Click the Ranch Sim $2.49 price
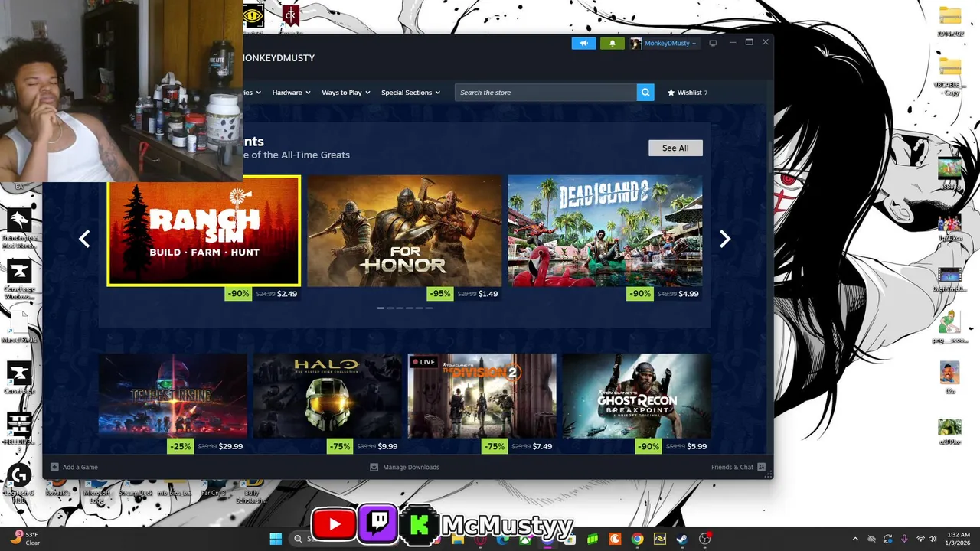The width and height of the screenshot is (980, 551). coord(287,294)
